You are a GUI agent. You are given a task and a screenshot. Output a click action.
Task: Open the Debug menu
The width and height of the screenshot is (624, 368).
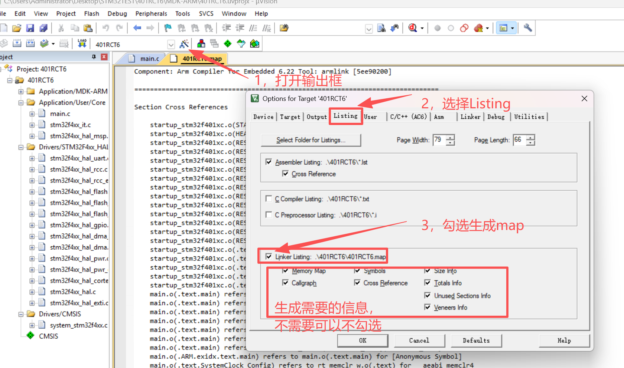coord(117,14)
